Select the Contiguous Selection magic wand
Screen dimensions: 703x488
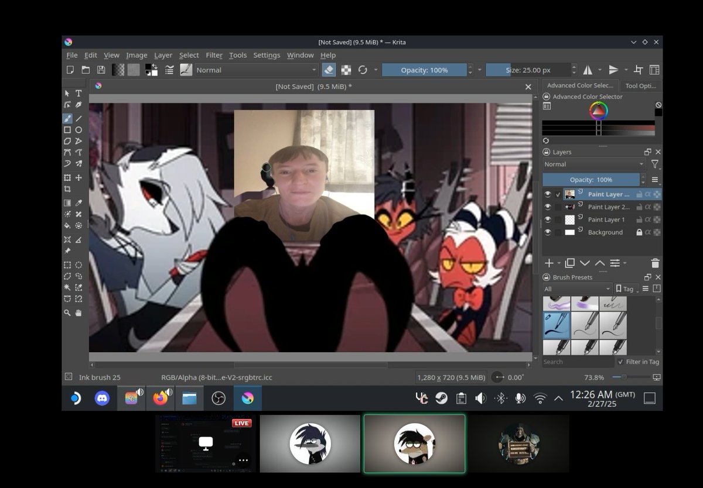coord(67,287)
